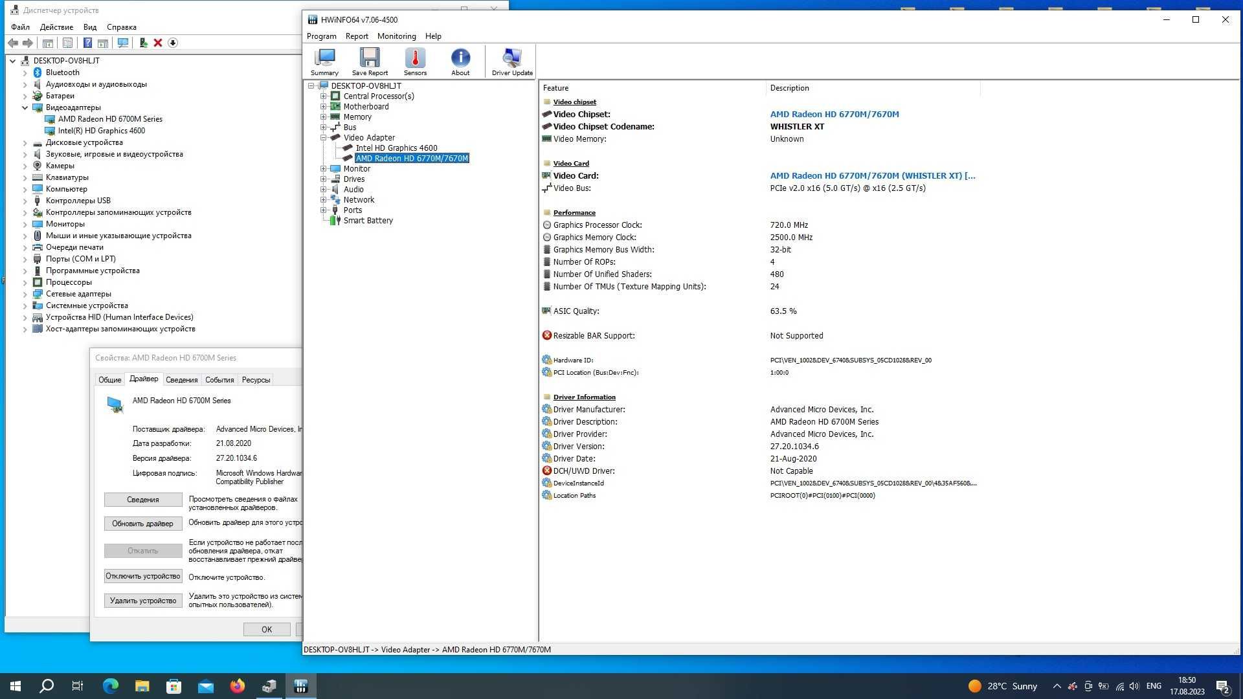
Task: Select Intel HD Graphics 4600 in HWiNFO tree
Action: (396, 148)
